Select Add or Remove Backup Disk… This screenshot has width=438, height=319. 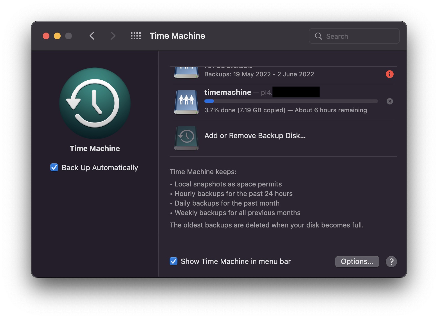[x=255, y=136]
